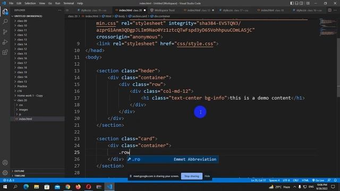The height and width of the screenshot is (191, 340).
Task: Change Spaces: 4 indentation setting
Action: [274, 180]
